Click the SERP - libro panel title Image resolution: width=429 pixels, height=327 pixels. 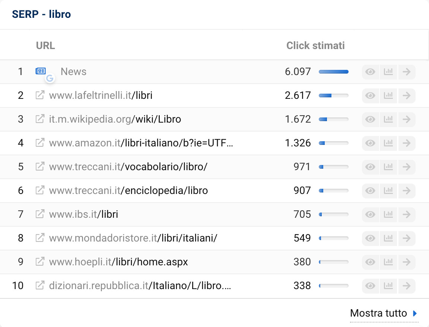(x=41, y=14)
